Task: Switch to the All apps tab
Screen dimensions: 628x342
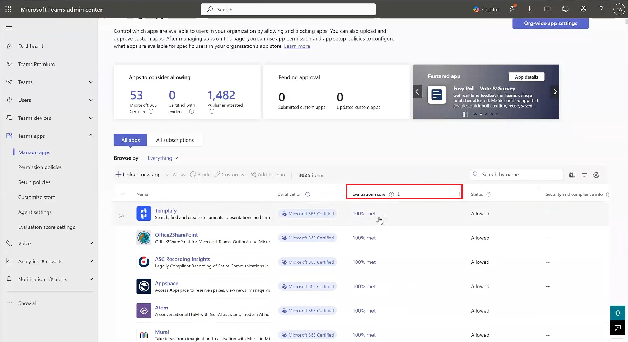Action: [x=131, y=140]
